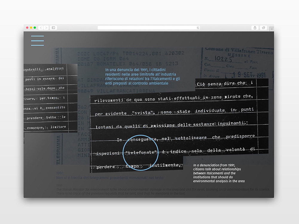Focus the browser address bar

coord(149,28)
